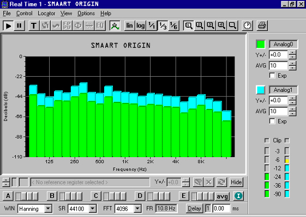Step the Analog0 Y+/- offset spinner
Screen dimensions: 306x217
[292, 55]
